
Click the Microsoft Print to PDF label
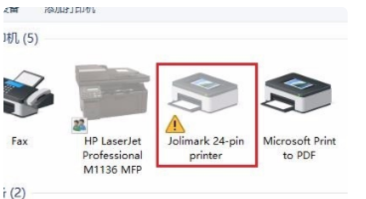click(299, 148)
